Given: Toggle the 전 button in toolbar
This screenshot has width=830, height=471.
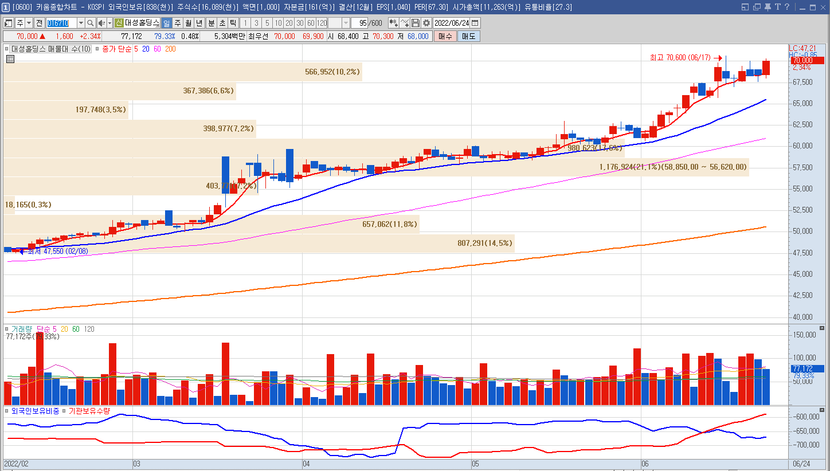Looking at the screenshot, I should coord(39,23).
